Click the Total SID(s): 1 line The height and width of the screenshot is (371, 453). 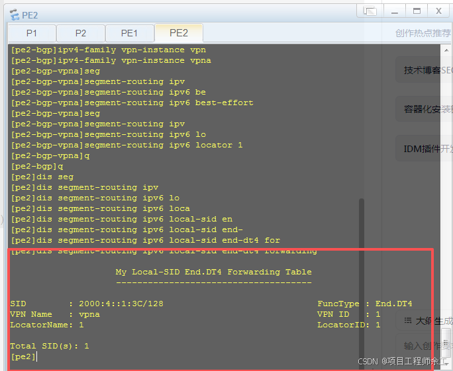click(50, 346)
